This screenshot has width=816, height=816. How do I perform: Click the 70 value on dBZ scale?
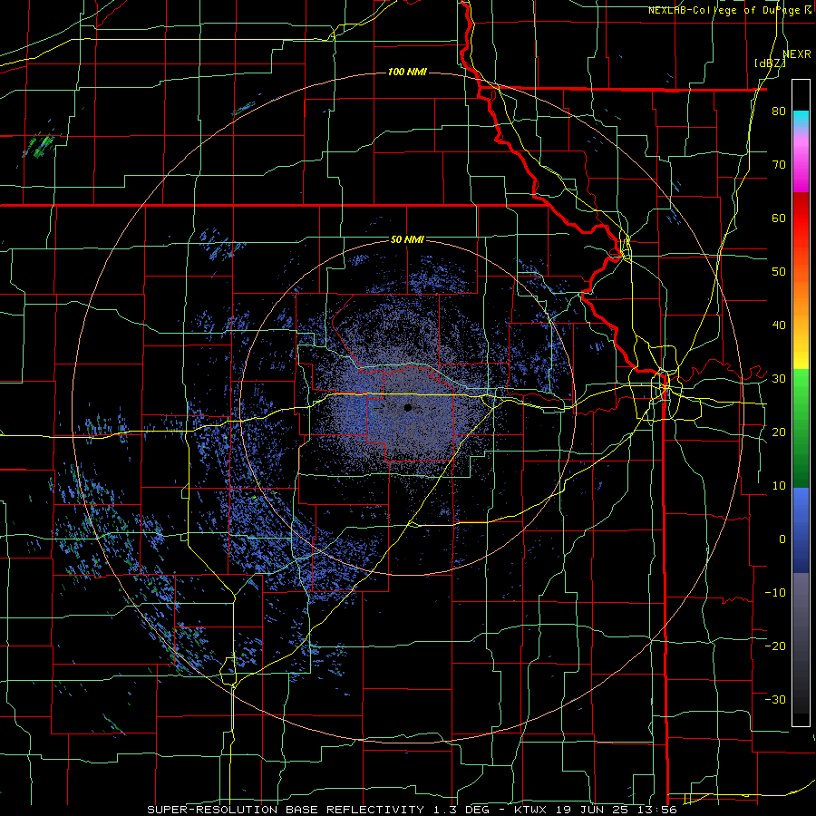click(779, 164)
